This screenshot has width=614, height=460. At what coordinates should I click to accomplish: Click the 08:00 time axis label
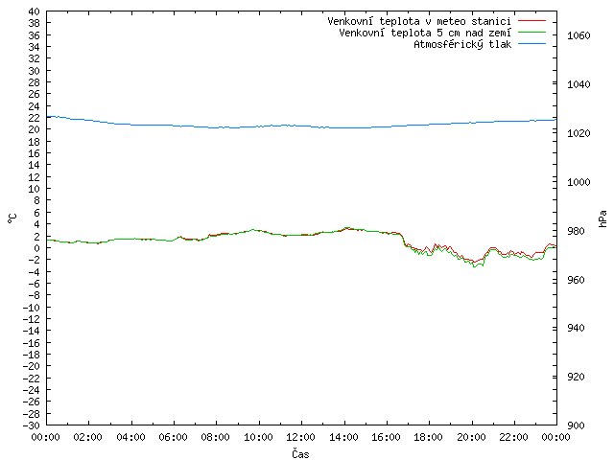216,437
